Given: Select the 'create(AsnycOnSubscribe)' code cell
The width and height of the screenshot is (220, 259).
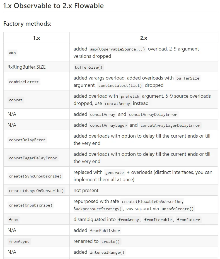Looking at the screenshot, I should click(x=36, y=191).
